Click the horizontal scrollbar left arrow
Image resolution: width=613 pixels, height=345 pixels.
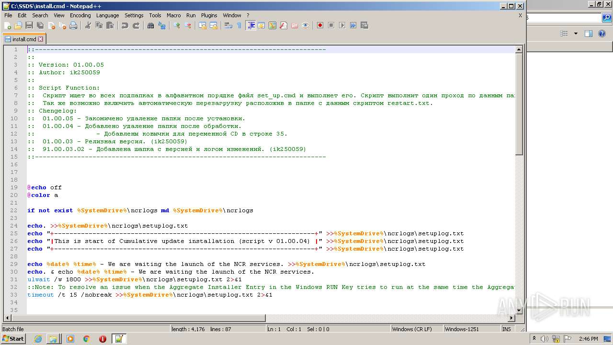tap(7, 318)
